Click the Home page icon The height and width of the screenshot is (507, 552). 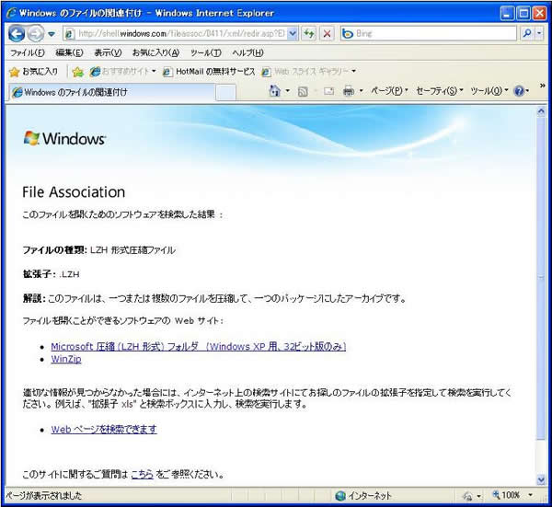(274, 91)
